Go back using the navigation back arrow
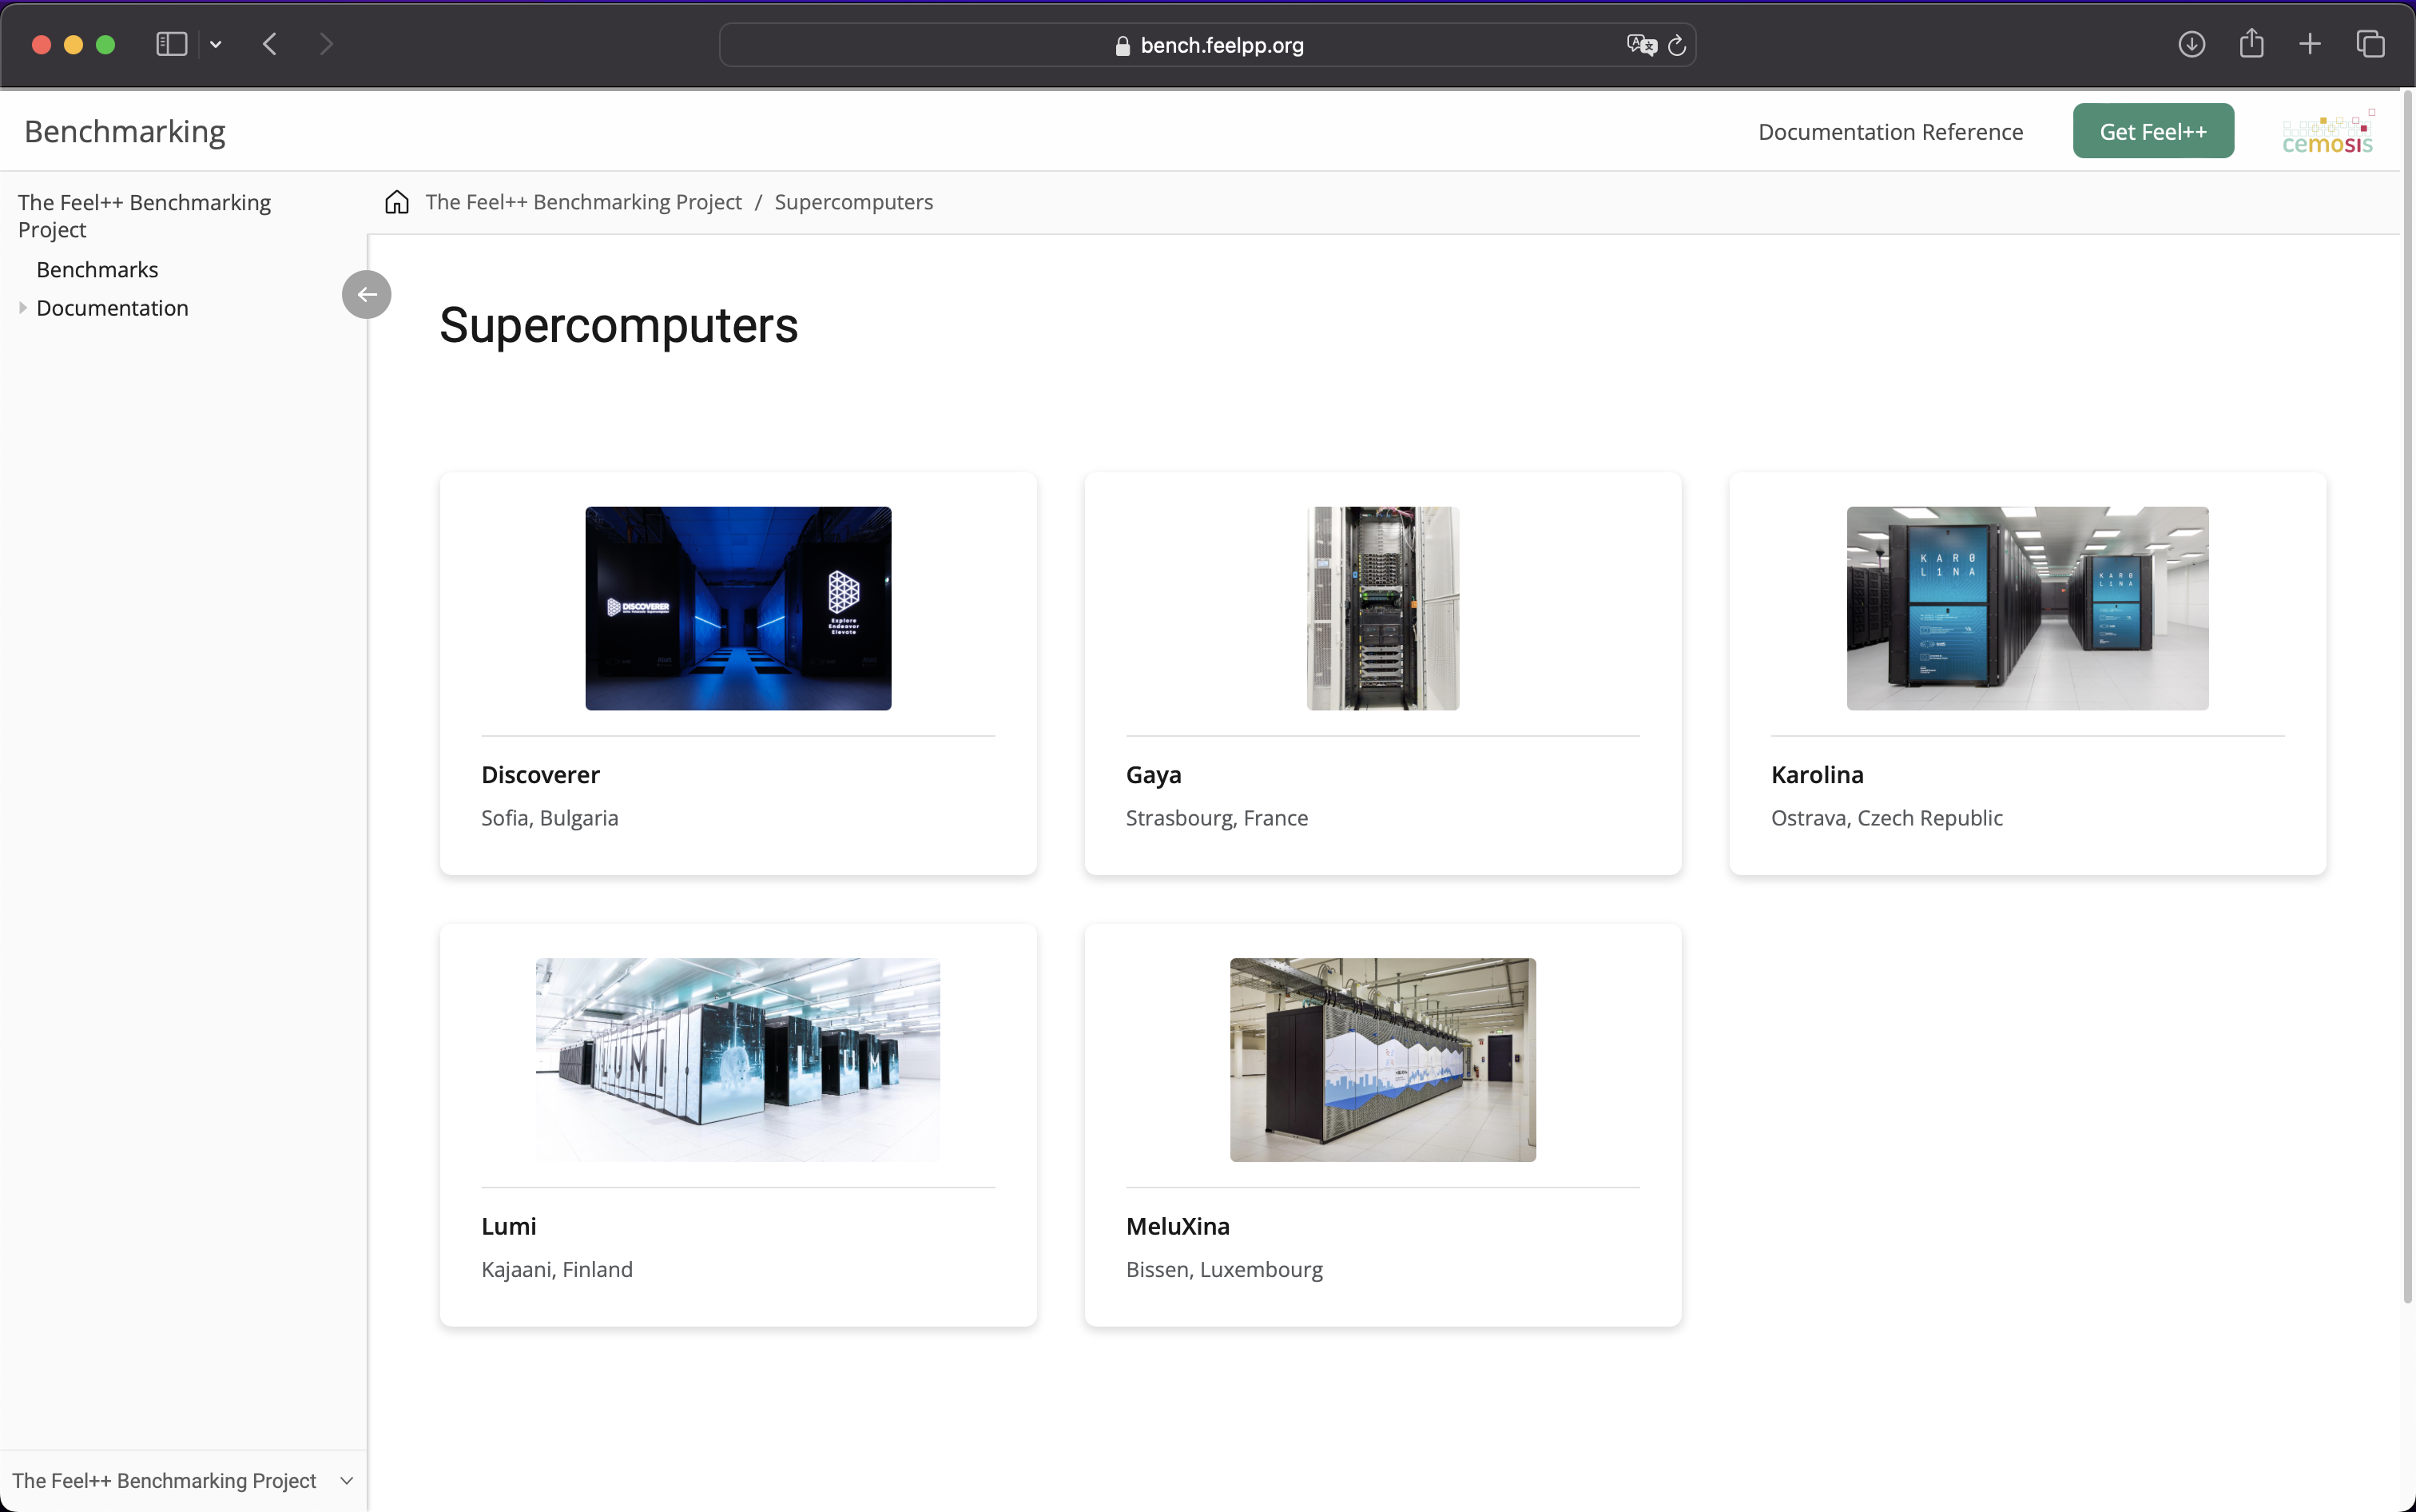The width and height of the screenshot is (2416, 1512). (269, 44)
